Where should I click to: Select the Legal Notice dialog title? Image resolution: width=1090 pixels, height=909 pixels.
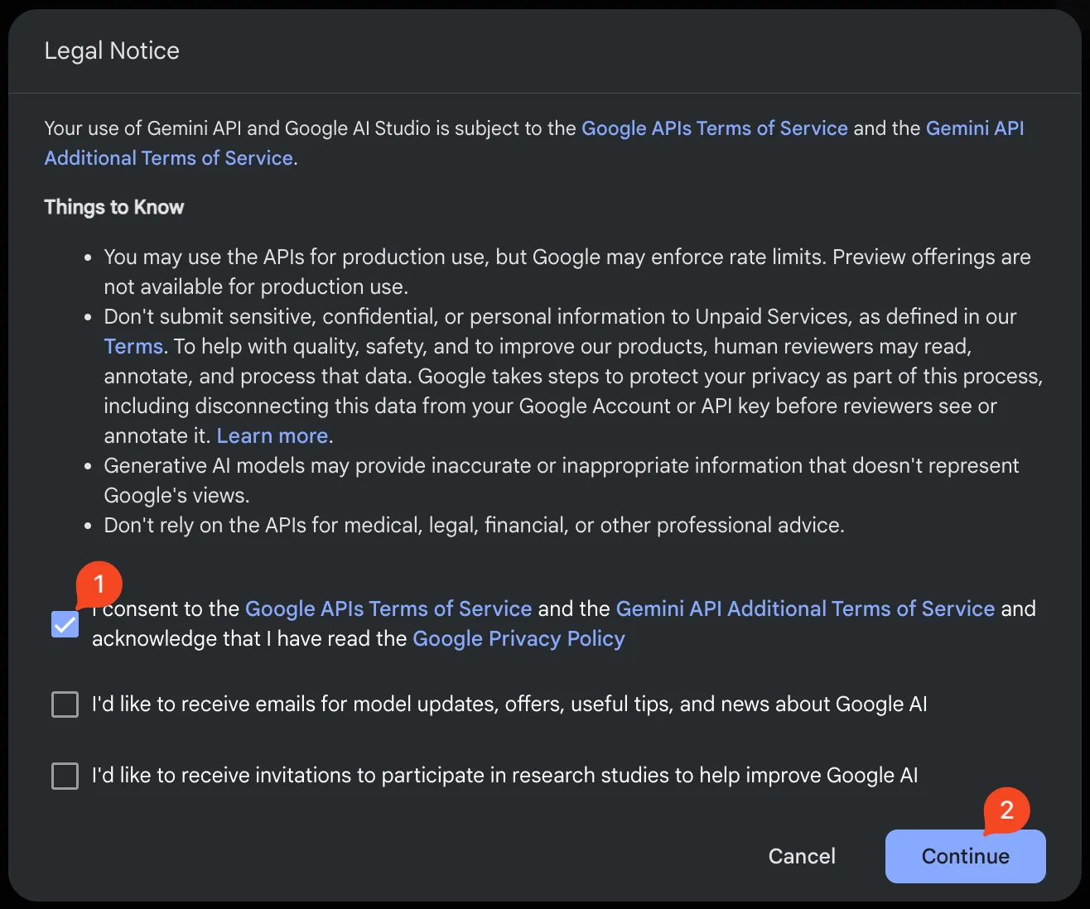(x=112, y=50)
